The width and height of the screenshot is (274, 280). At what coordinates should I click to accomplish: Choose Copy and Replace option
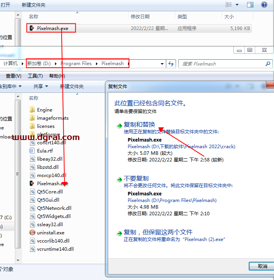[x=139, y=125]
